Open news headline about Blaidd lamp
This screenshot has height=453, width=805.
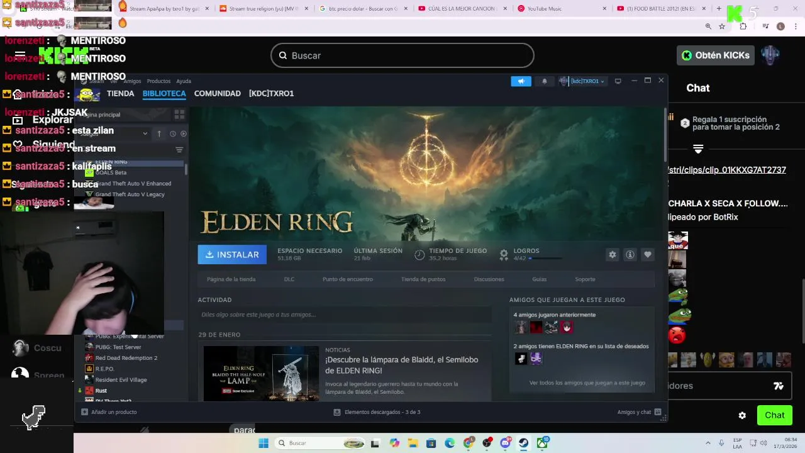(x=401, y=365)
